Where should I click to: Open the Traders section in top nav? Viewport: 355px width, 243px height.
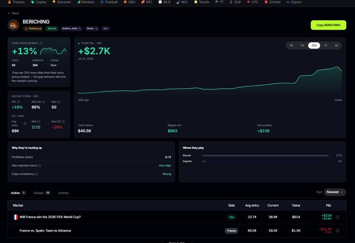coord(16,2)
